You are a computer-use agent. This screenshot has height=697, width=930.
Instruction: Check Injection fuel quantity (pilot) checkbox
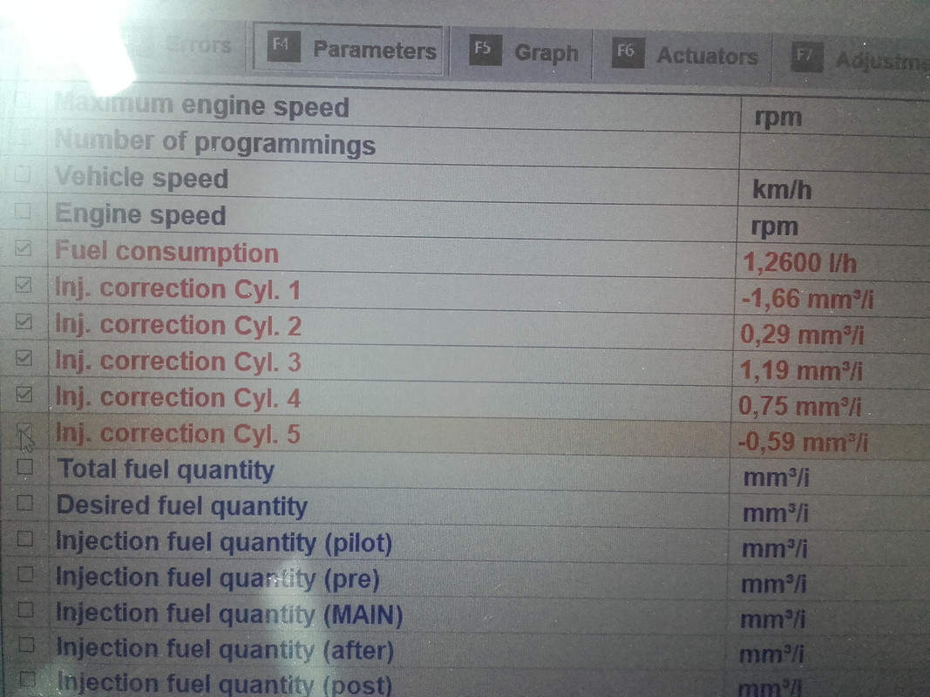(25, 538)
